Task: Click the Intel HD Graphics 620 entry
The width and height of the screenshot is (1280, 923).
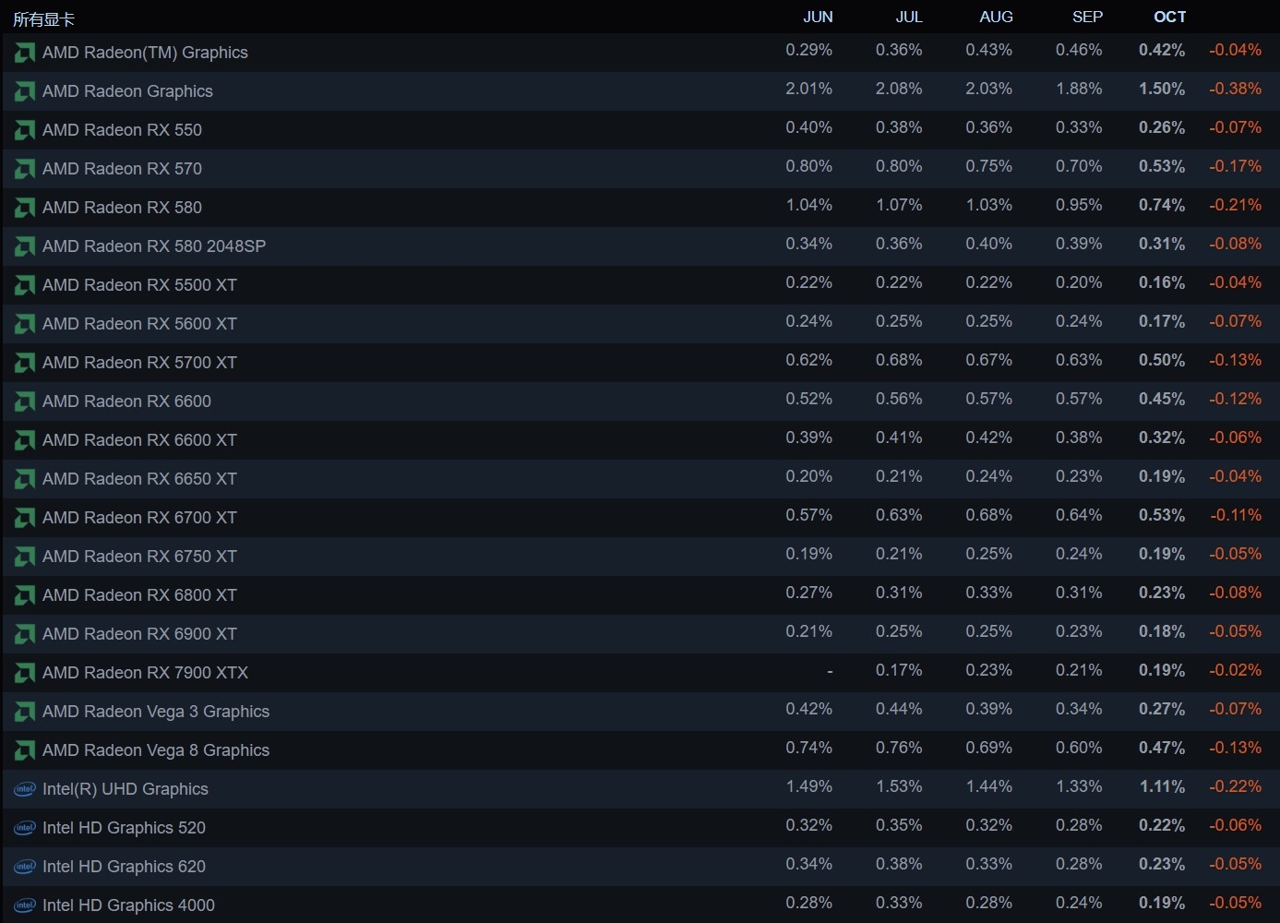Action: tap(124, 867)
